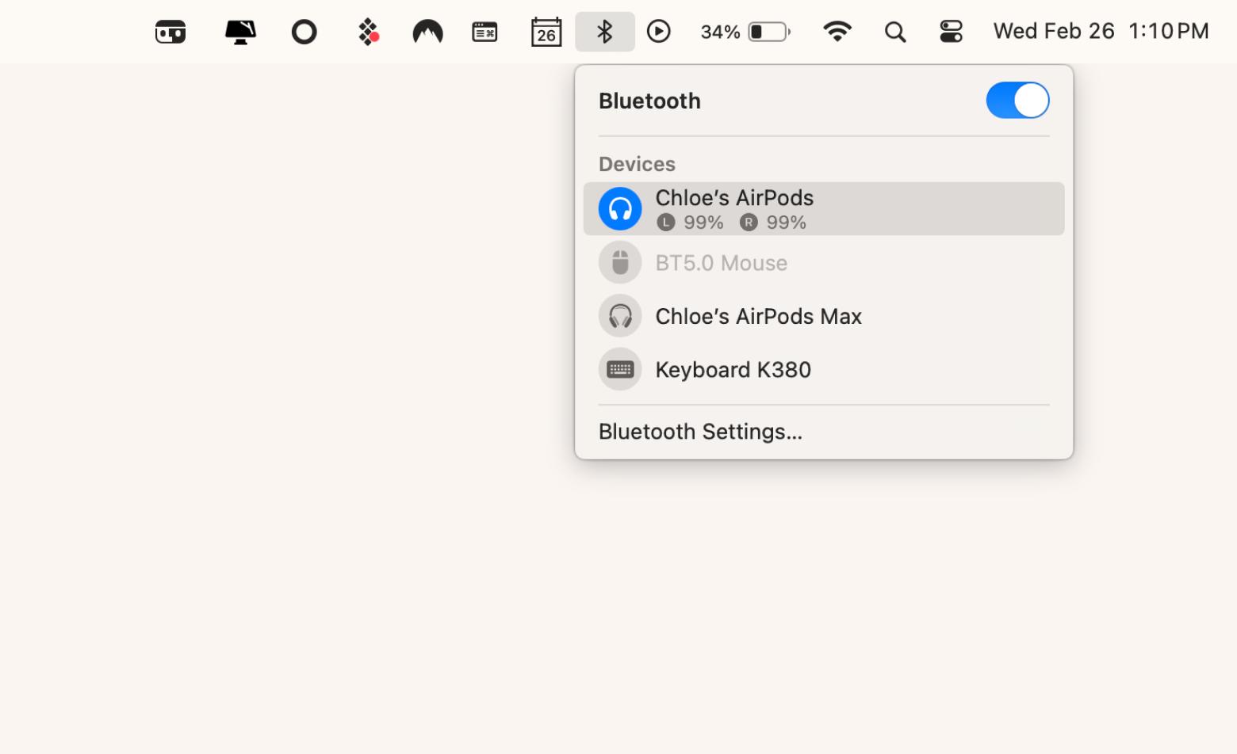Click the Wi-Fi status icon

tap(837, 32)
